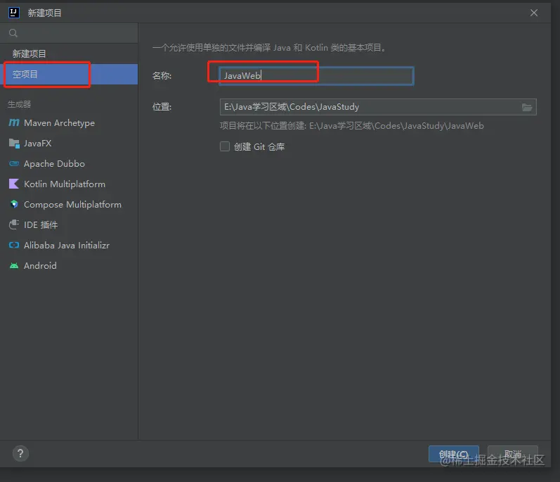The width and height of the screenshot is (560, 482).
Task: Choose Alibaba Java Initializr entry
Action: 69,245
